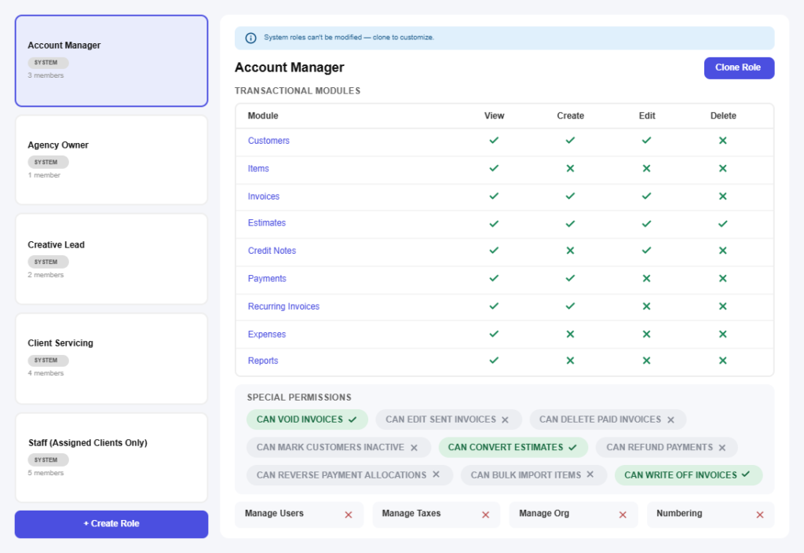Click the Credit Notes Create cross icon

[570, 251]
